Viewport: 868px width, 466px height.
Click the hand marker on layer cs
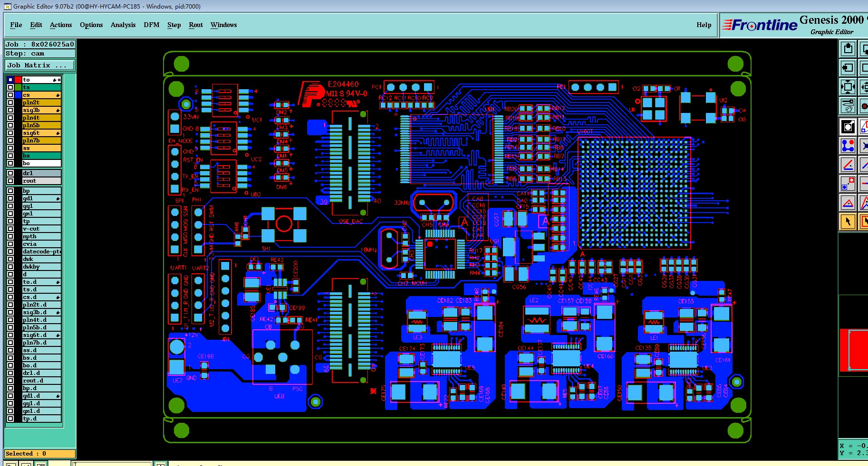tap(58, 95)
